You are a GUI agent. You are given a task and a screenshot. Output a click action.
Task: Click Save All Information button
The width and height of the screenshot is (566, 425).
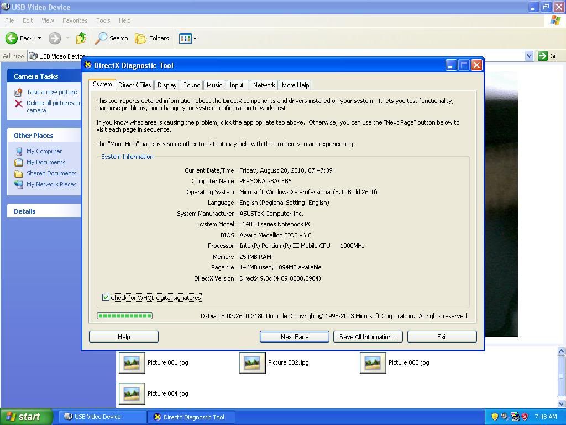point(368,337)
